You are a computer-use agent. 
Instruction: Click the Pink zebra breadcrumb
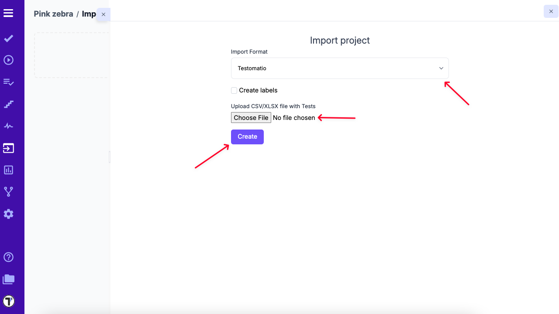click(53, 14)
